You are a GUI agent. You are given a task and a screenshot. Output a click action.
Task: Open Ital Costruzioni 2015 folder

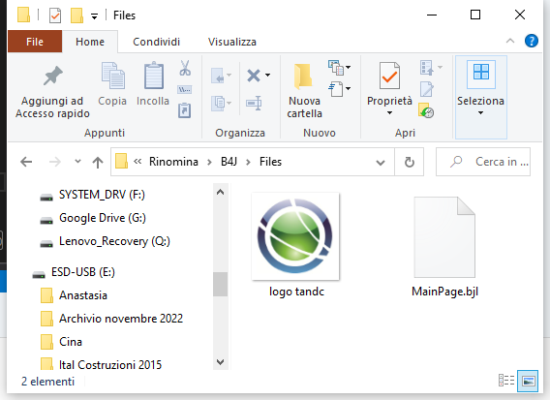110,364
